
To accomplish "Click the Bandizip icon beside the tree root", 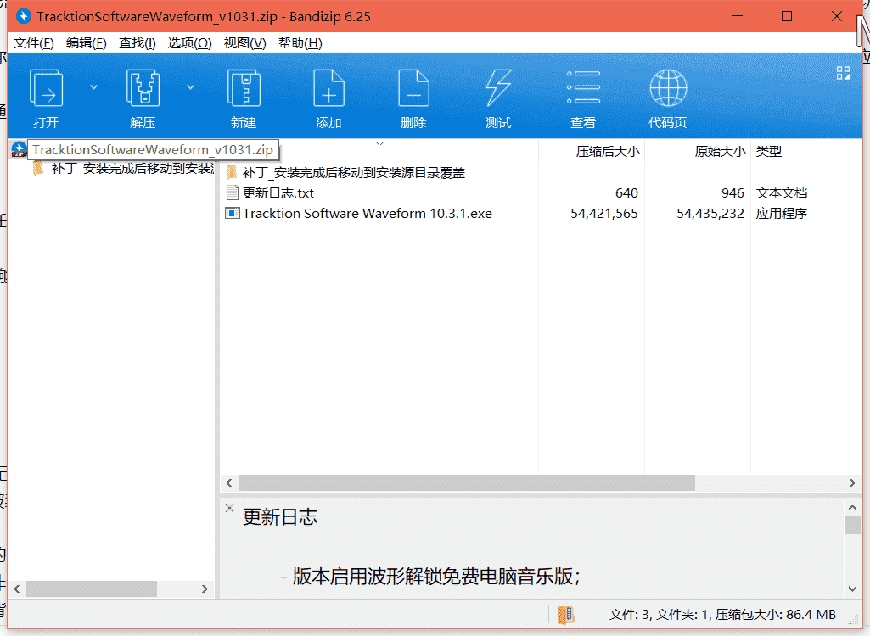I will tap(19, 149).
